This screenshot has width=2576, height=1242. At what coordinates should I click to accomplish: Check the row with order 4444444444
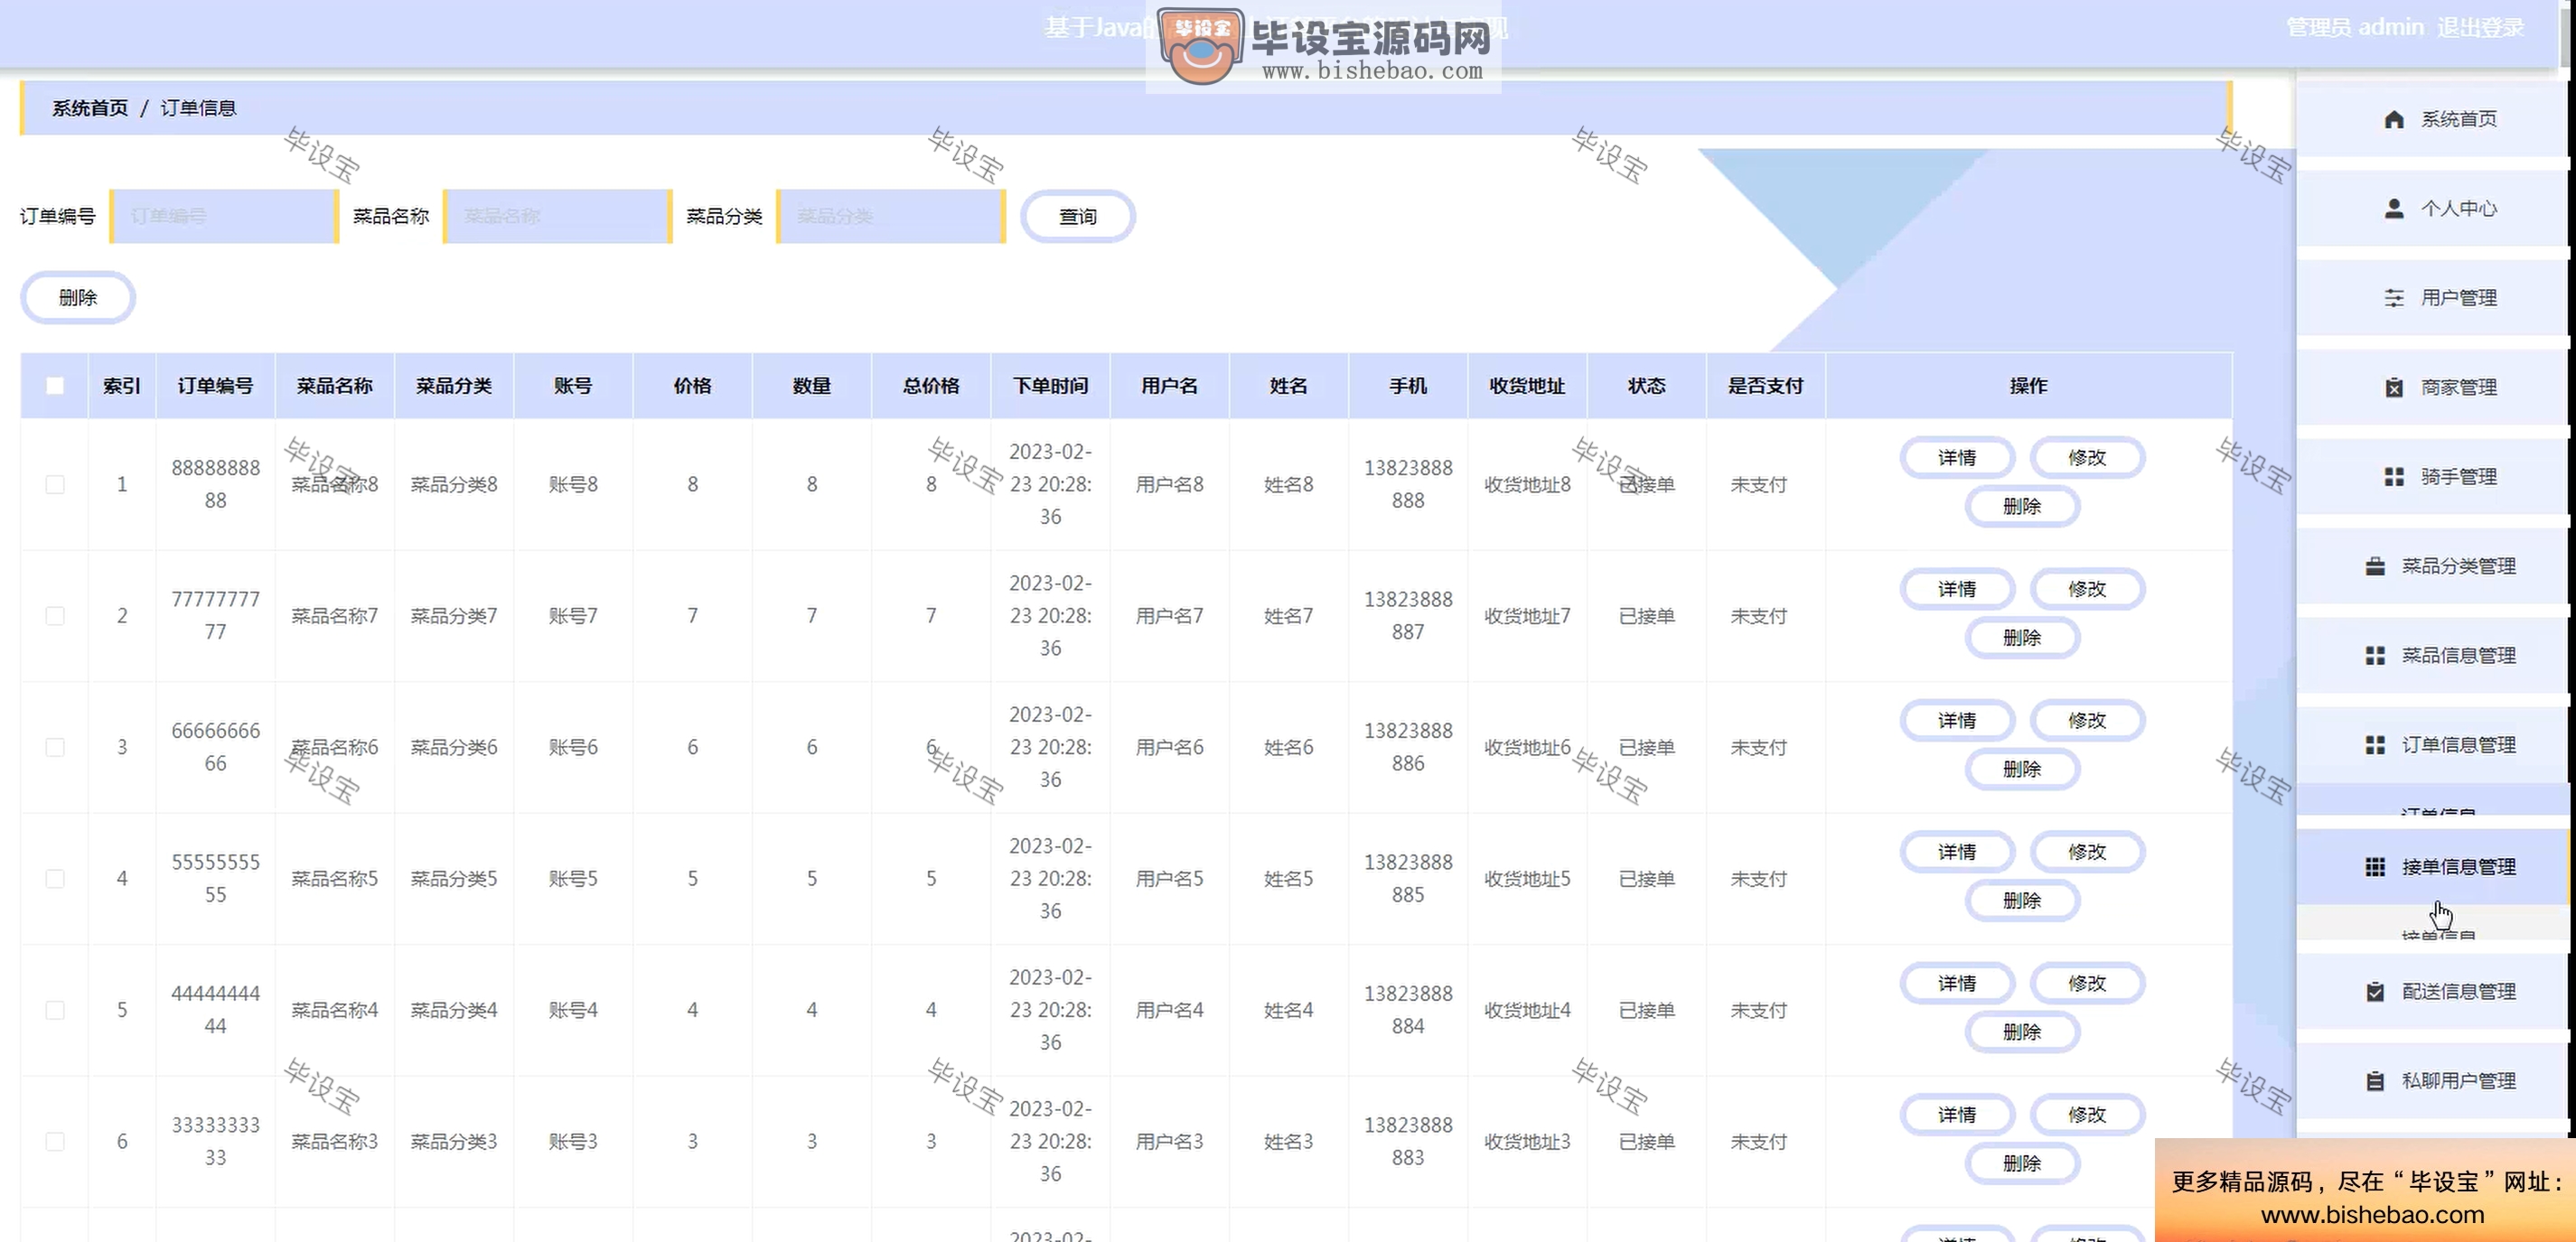point(55,1010)
